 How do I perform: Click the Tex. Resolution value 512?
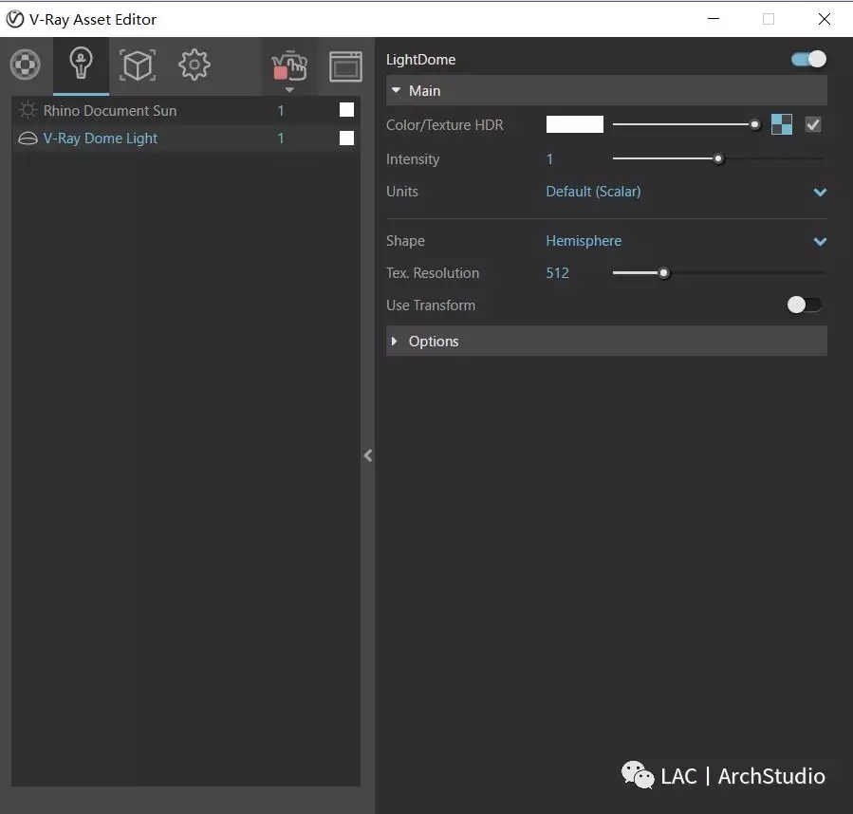click(x=558, y=273)
